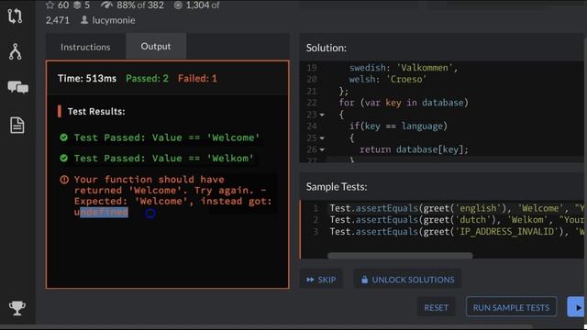Click code line 'if(key == language)'
587x330 pixels.
pyautogui.click(x=398, y=126)
